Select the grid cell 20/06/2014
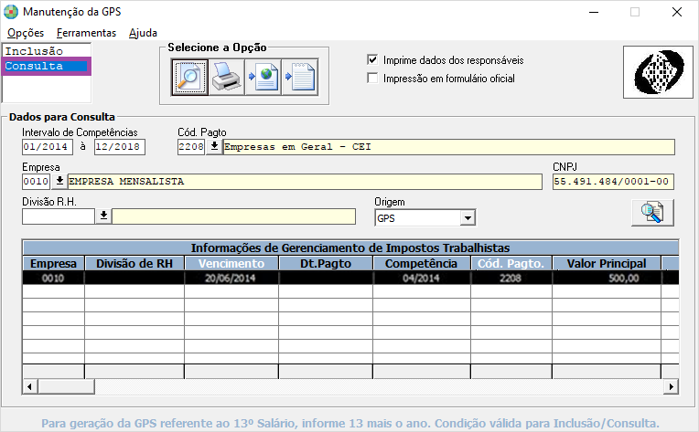Screen dimensions: 699x432 (x=231, y=278)
